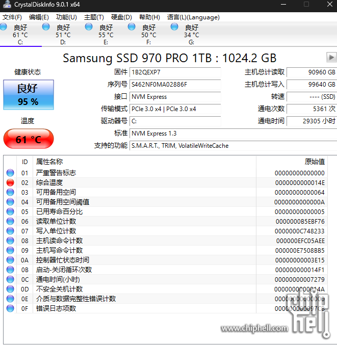Select the 可用备用空间 attribute name
The image size is (337, 346).
click(x=56, y=192)
